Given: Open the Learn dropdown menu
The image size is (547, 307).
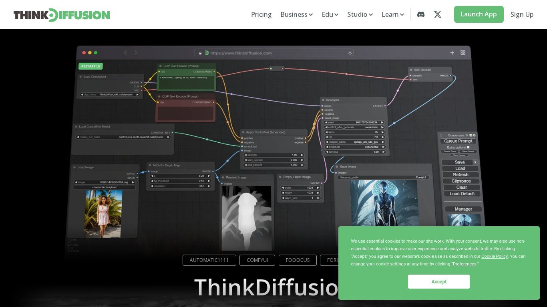Looking at the screenshot, I should (393, 14).
